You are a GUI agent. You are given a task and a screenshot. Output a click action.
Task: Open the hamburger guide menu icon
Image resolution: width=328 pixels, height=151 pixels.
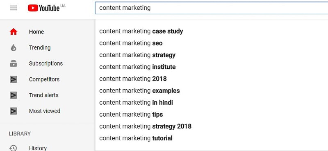14,8
